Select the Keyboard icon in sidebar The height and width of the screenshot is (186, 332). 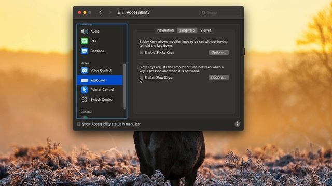84,80
